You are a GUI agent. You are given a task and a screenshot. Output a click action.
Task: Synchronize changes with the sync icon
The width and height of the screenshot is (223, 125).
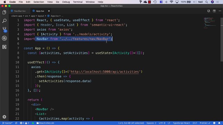(x=16, y=123)
